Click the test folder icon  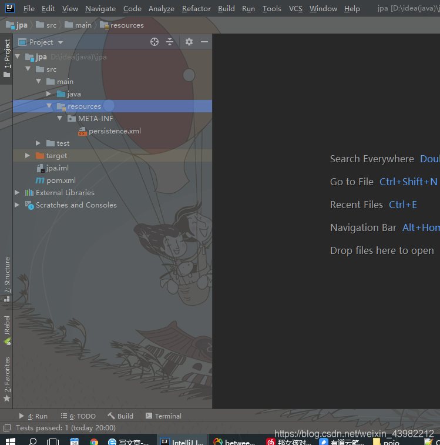coord(51,143)
